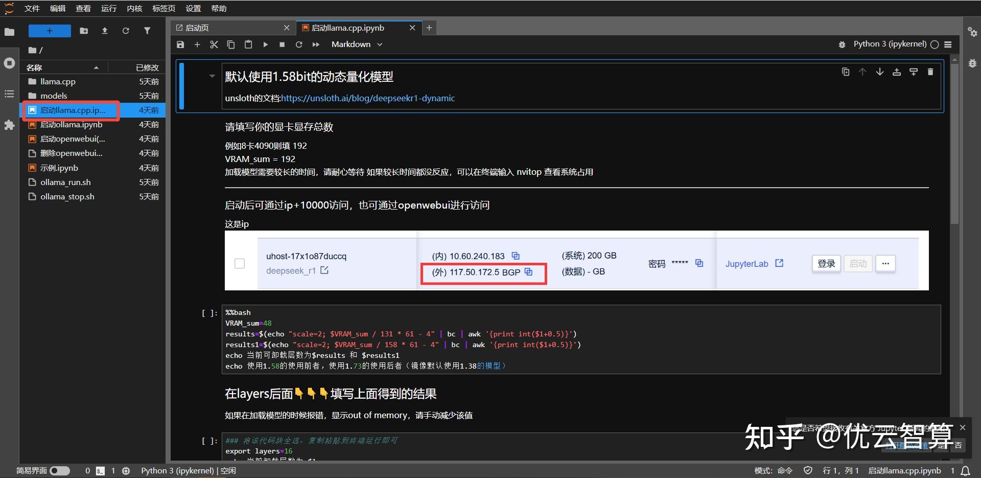981x478 pixels.
Task: Save the notebook with the floppy disk icon
Action: (x=180, y=44)
